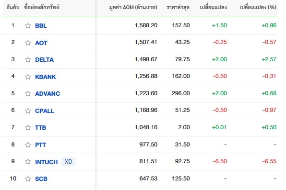
Task: Mark INTUCH as favorite with star
Action: (28, 161)
